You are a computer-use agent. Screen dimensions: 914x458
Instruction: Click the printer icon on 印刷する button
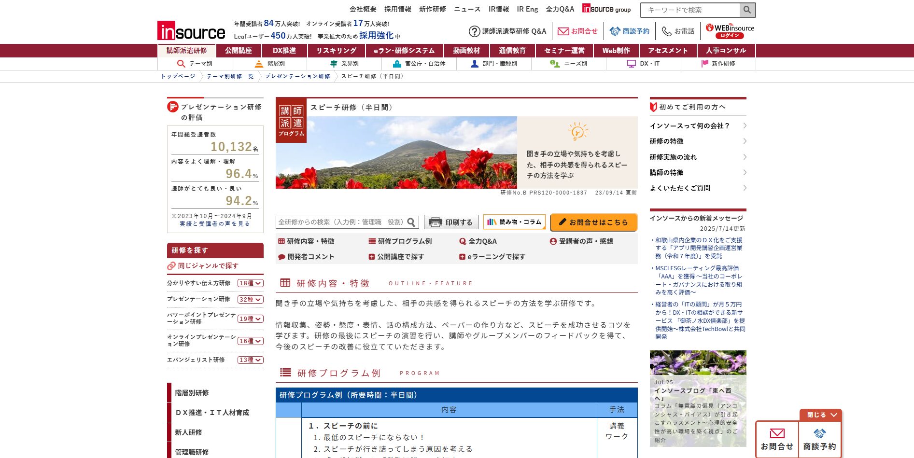tap(436, 222)
